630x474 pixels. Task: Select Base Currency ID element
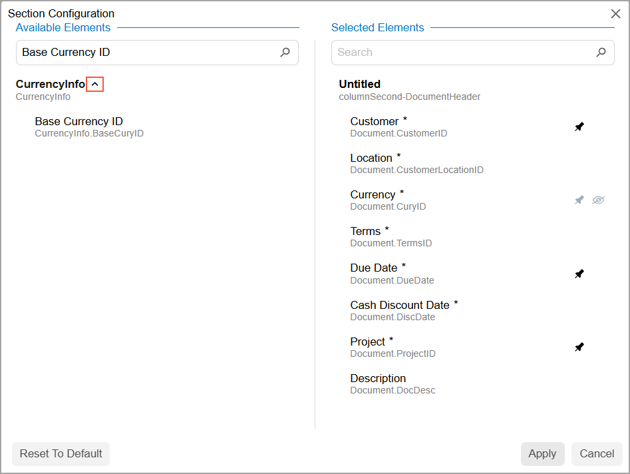(x=79, y=122)
